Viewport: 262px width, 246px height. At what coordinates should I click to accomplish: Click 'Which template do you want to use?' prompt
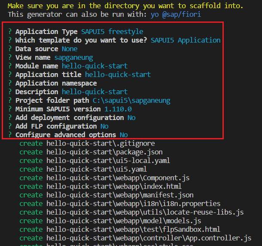tap(81, 40)
